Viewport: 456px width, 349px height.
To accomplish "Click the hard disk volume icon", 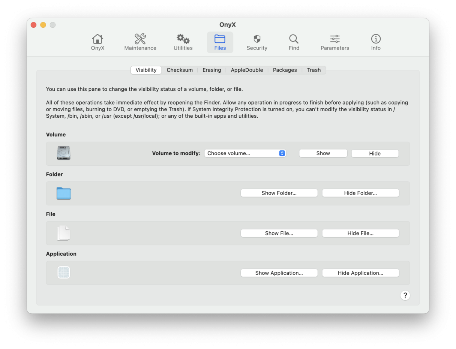I will pyautogui.click(x=63, y=153).
